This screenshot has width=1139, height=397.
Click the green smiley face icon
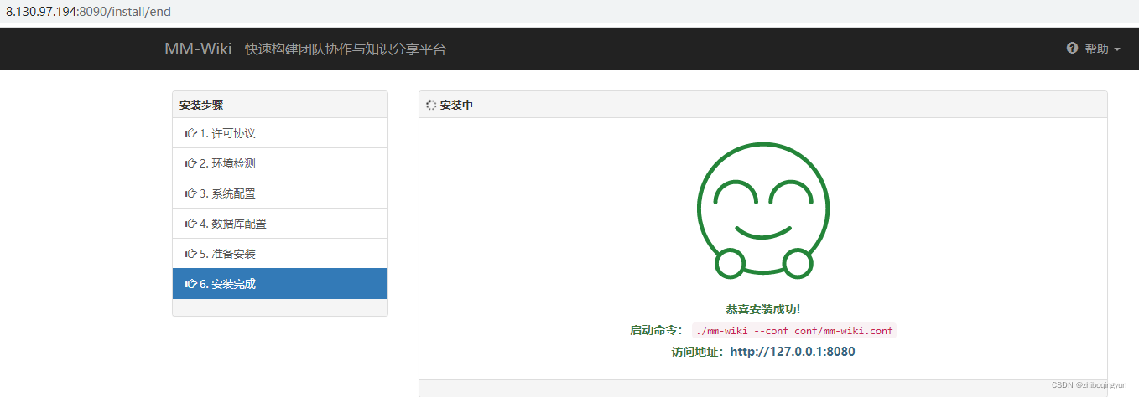coord(763,209)
